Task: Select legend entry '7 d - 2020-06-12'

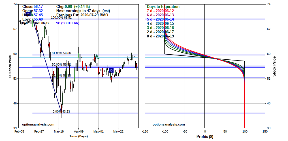Action: pos(160,11)
